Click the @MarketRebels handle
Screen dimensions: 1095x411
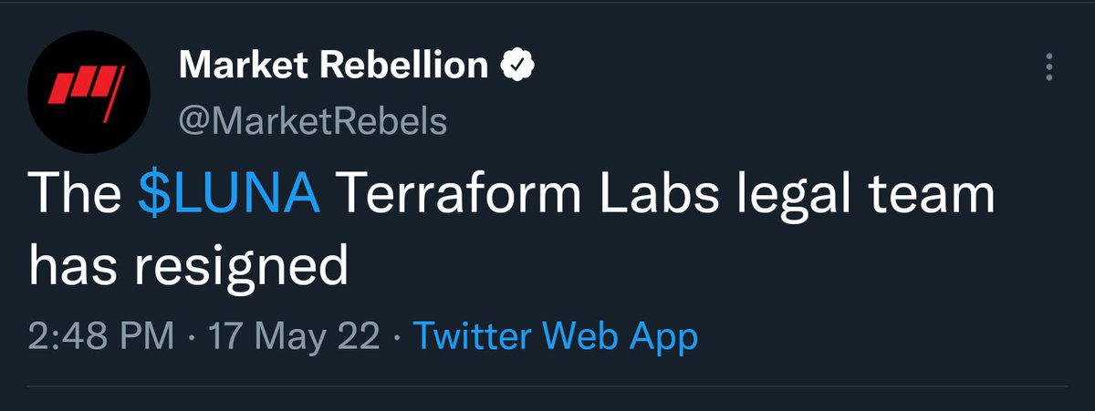tap(313, 120)
